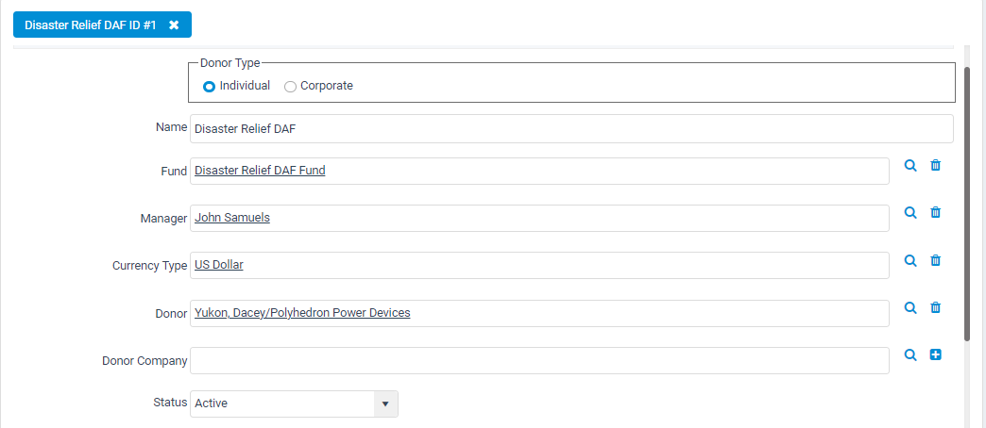Close the Disaster Relief DAF ID #1 tab
Image resolution: width=986 pixels, height=428 pixels.
pyautogui.click(x=174, y=25)
